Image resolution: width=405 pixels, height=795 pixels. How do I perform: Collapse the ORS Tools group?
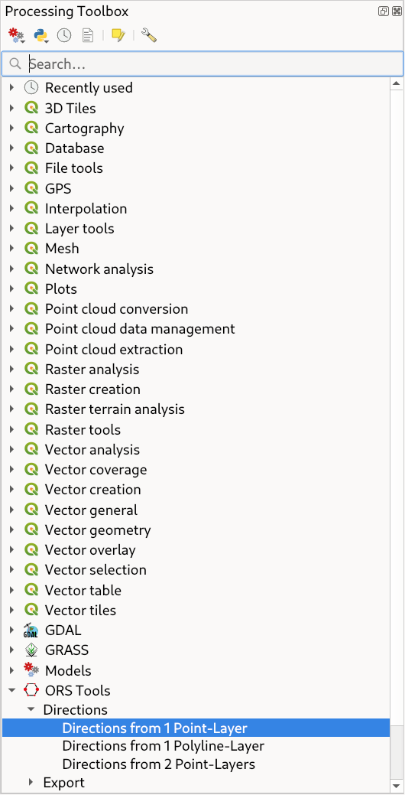pos(12,690)
